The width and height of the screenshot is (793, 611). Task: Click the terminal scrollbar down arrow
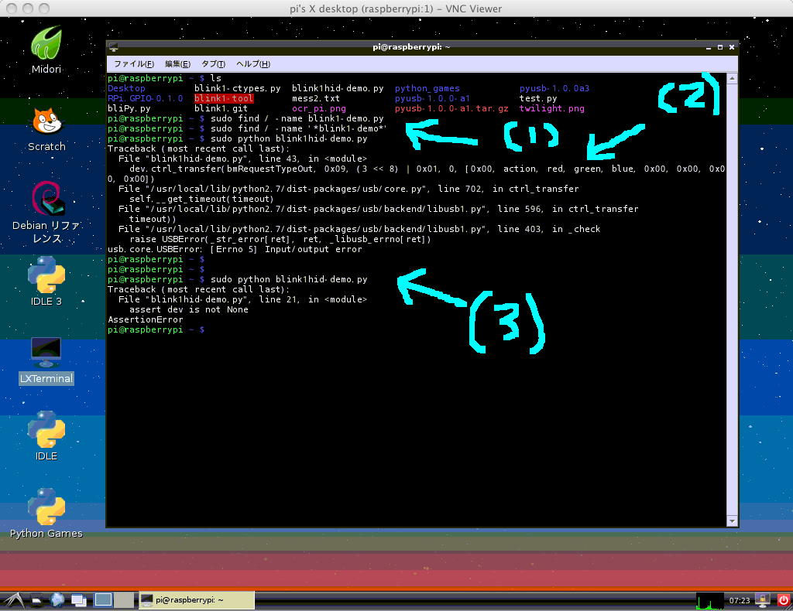[732, 521]
